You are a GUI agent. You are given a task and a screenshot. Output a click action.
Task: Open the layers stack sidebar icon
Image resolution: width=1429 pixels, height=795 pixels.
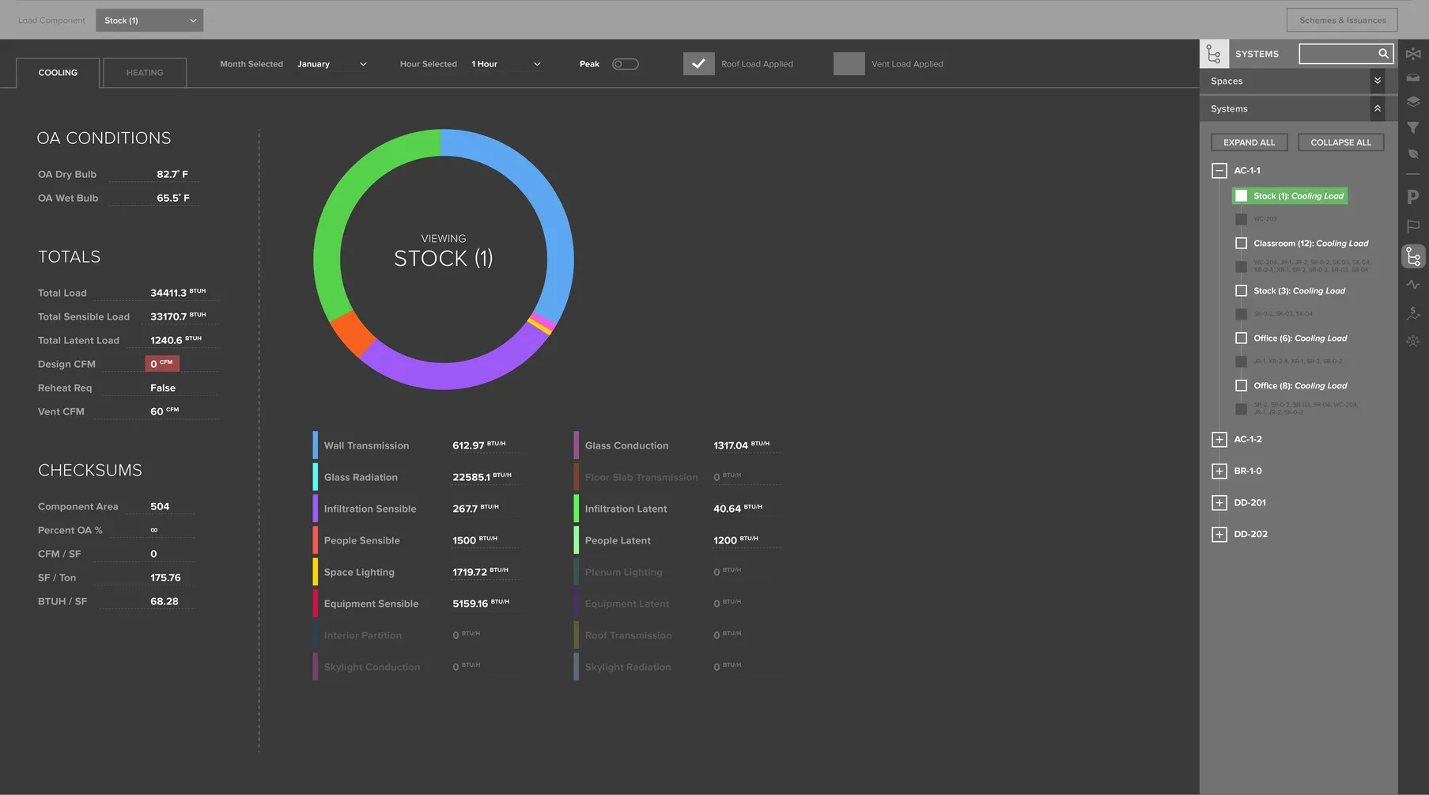tap(1413, 102)
